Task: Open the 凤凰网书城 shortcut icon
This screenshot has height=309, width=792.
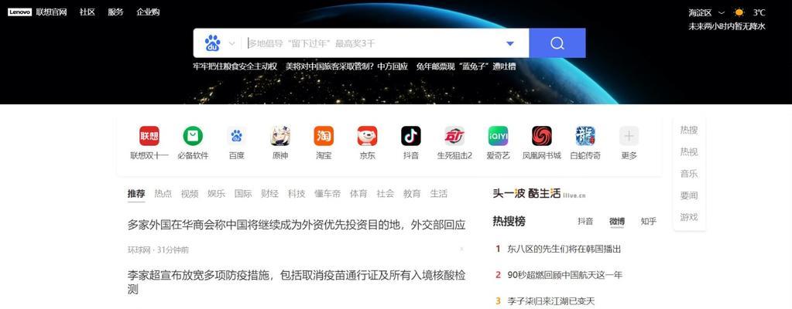Action: 541,136
